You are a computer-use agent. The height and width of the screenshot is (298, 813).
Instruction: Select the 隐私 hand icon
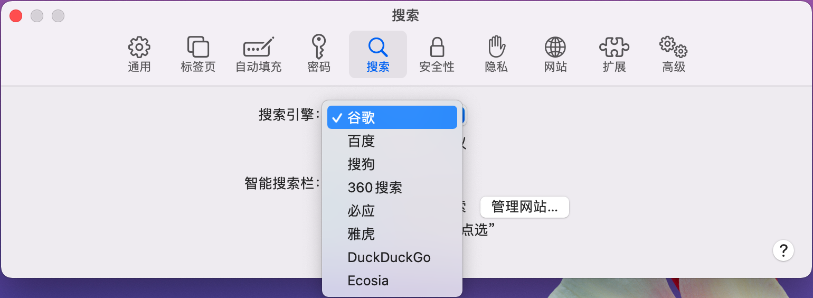pyautogui.click(x=496, y=47)
